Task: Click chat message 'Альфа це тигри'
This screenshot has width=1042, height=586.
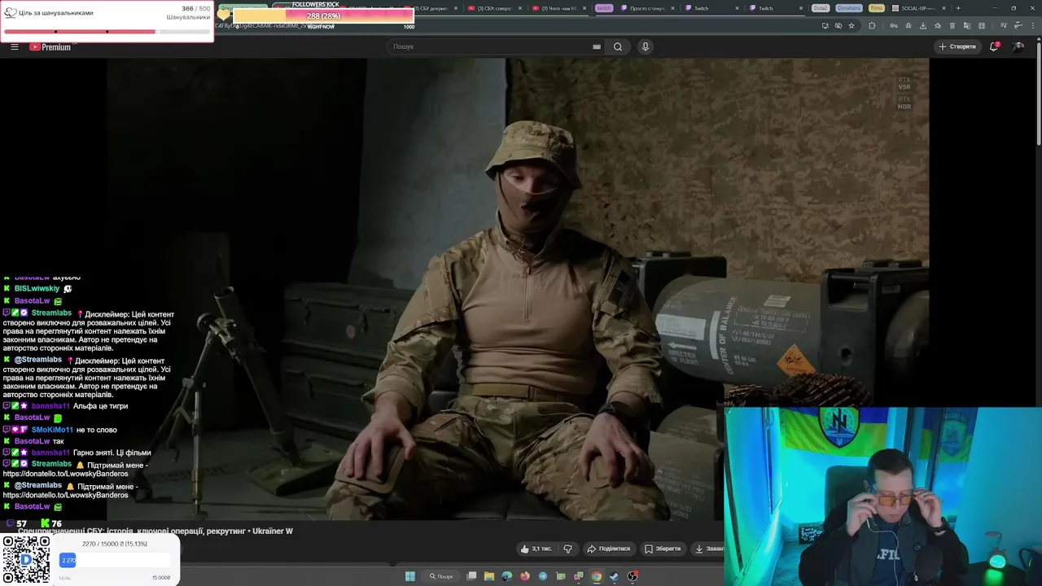Action: click(x=100, y=406)
